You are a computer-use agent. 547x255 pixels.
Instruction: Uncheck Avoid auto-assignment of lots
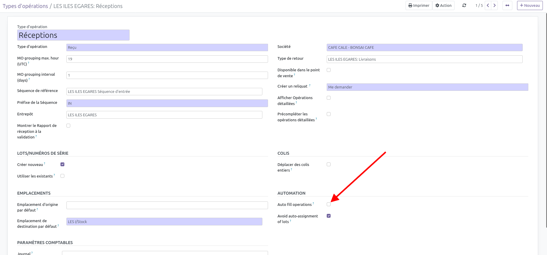tap(328, 216)
